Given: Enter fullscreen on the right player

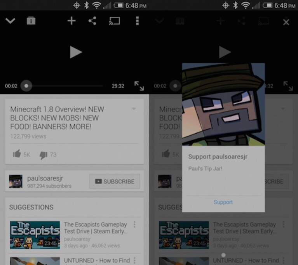Looking at the screenshot, I should click(x=288, y=86).
